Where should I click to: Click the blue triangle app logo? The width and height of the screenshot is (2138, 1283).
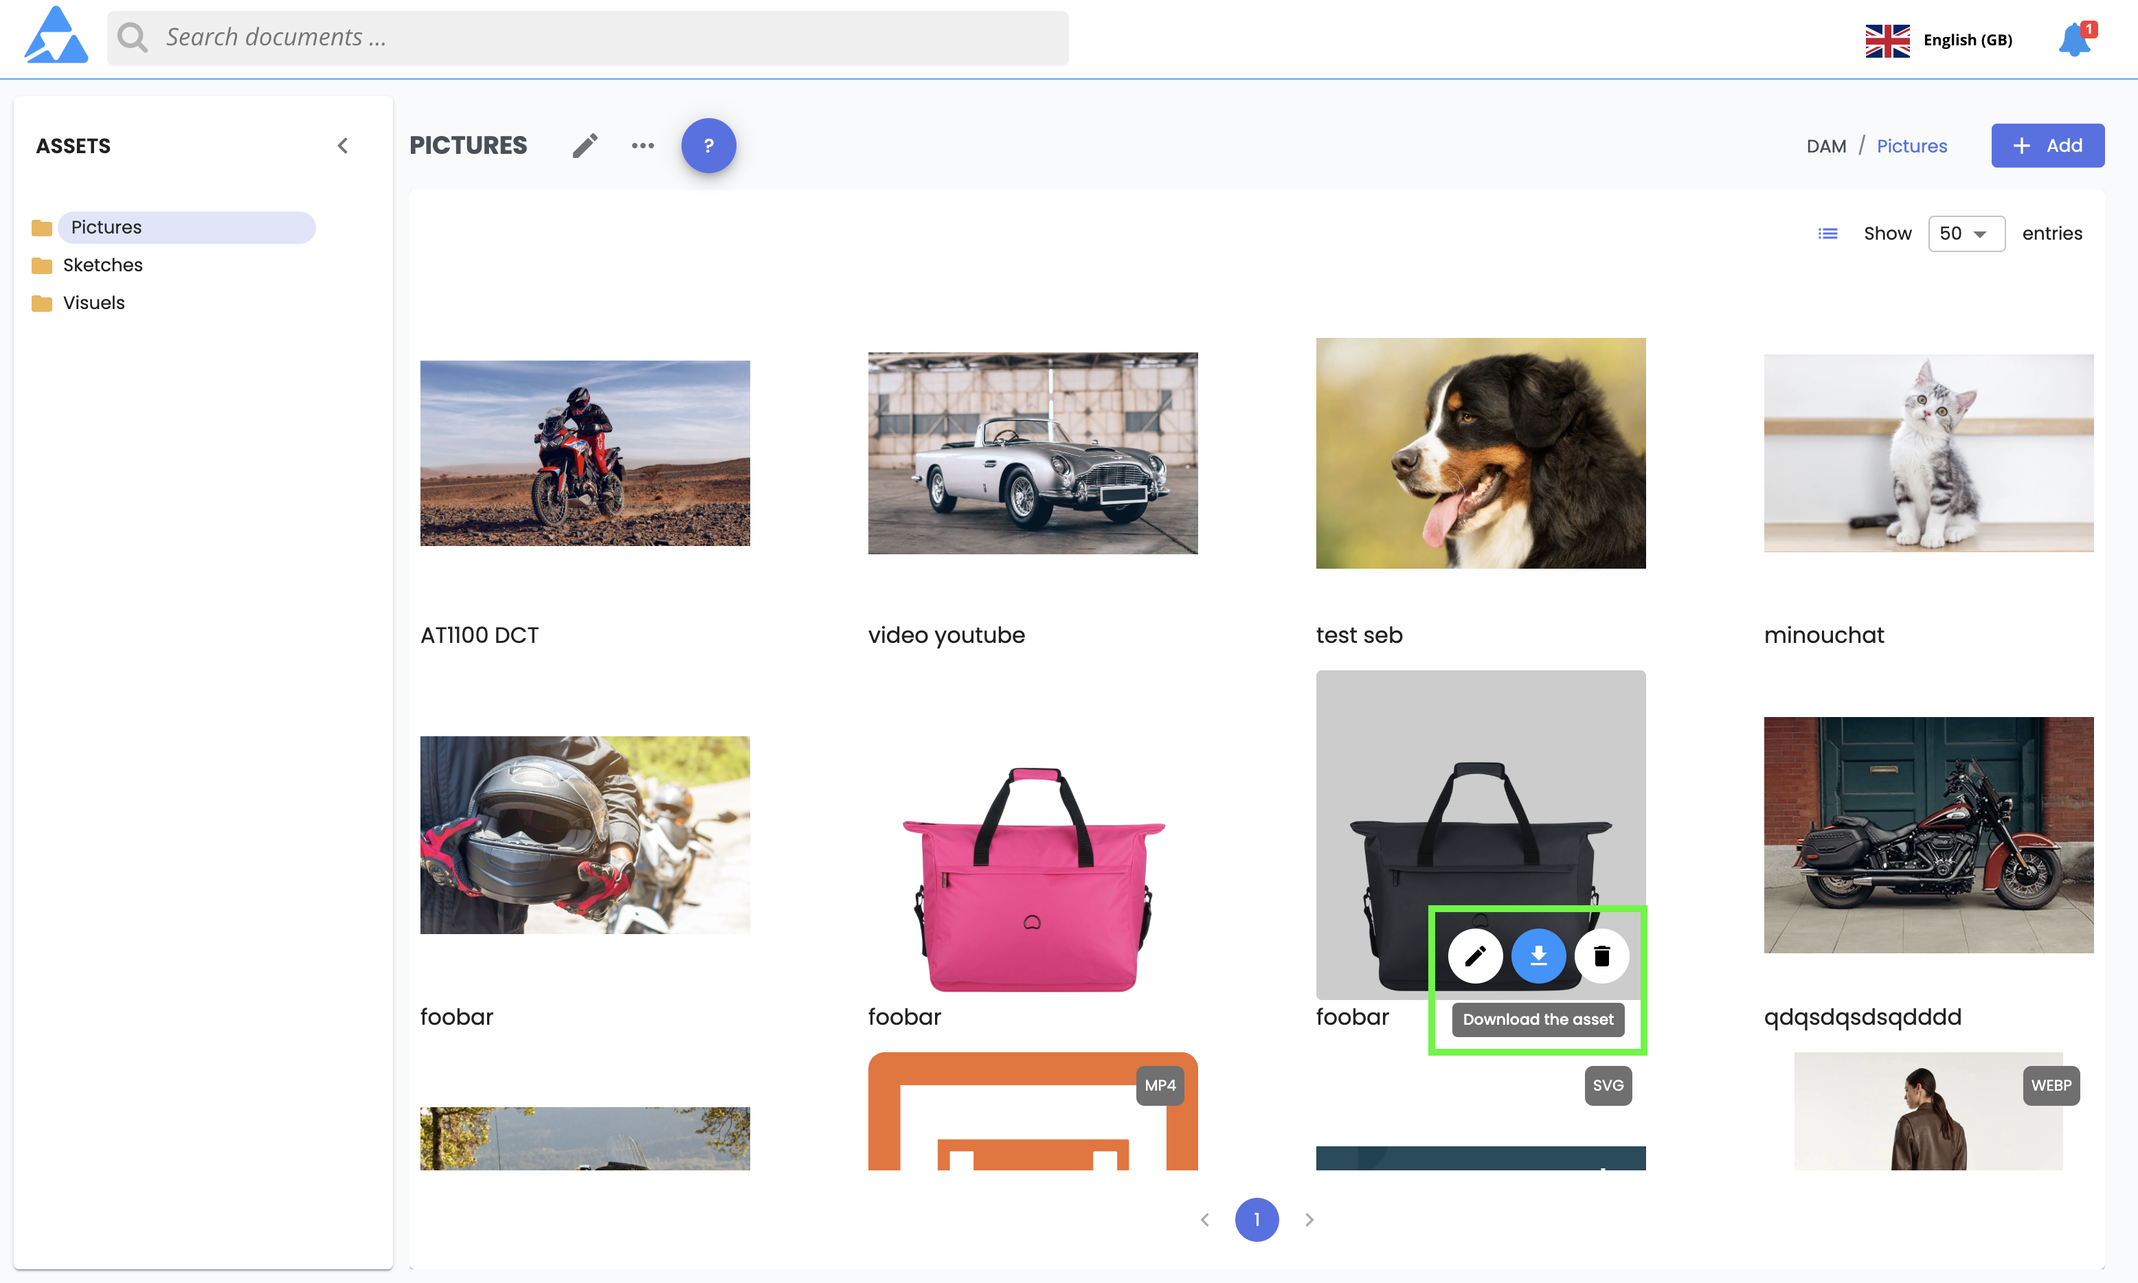pyautogui.click(x=56, y=36)
